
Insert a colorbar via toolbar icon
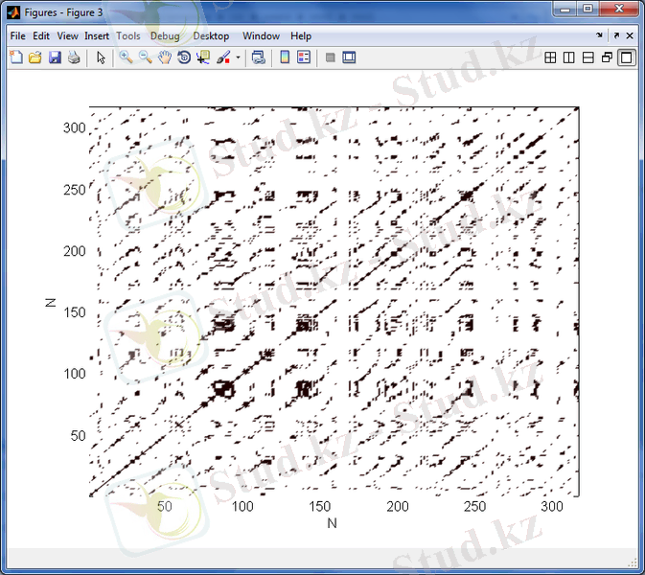coord(285,57)
